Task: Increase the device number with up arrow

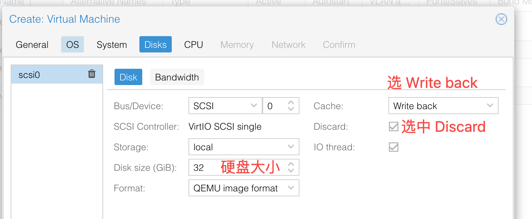Action: pos(291,102)
